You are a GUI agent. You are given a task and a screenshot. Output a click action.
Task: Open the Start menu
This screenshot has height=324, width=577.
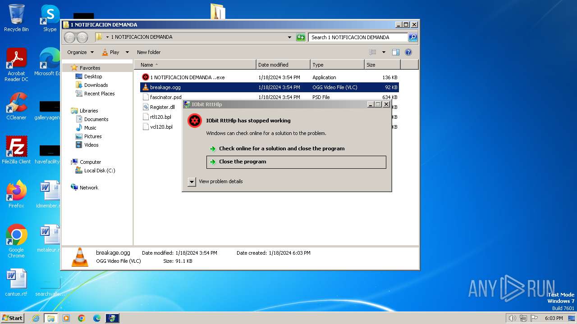pos(13,318)
